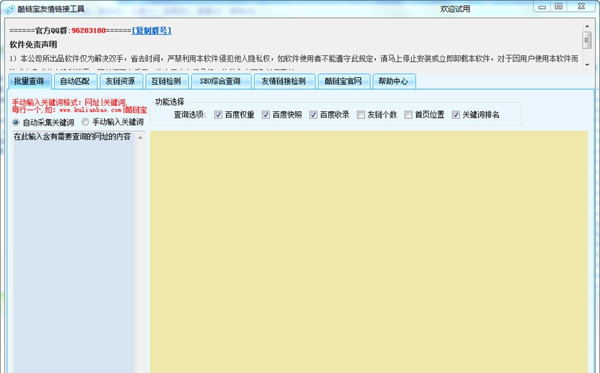Image resolution: width=600 pixels, height=373 pixels.
Task: Click the disclaimer scrollbar up arrow
Action: click(x=587, y=27)
